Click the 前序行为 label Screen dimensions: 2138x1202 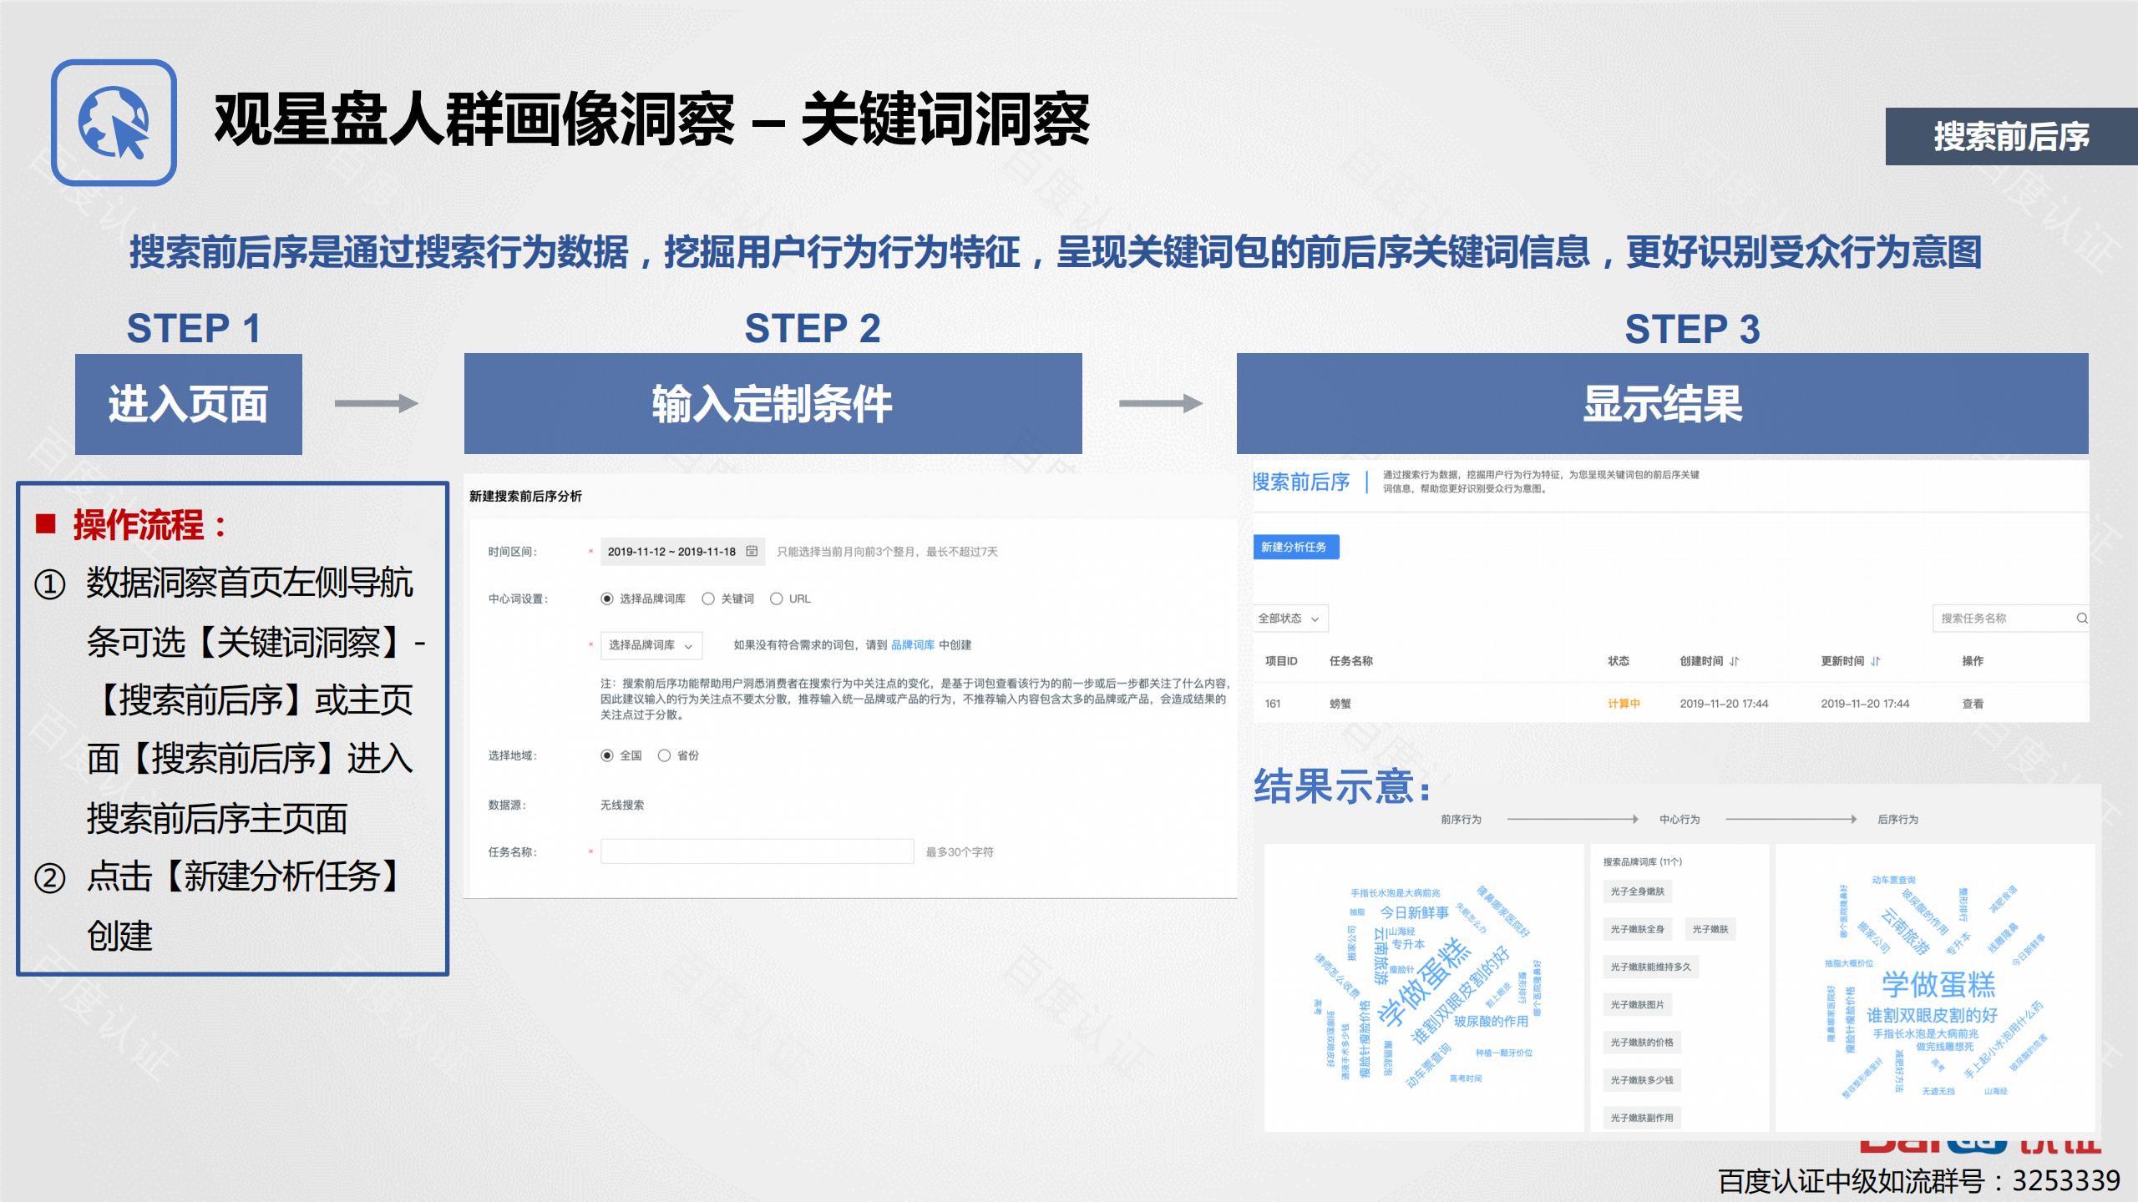click(x=1461, y=820)
